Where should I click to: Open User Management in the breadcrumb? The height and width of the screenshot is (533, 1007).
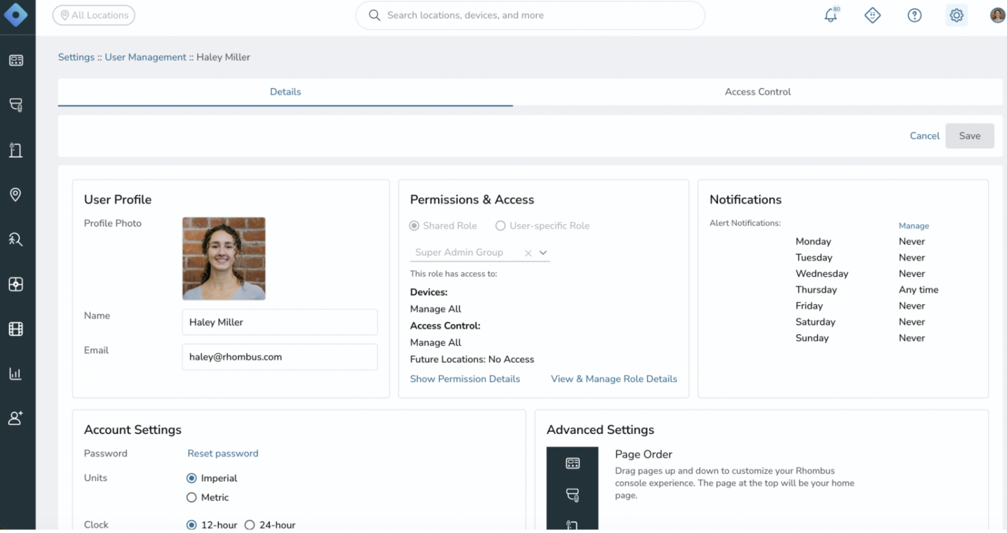[146, 57]
